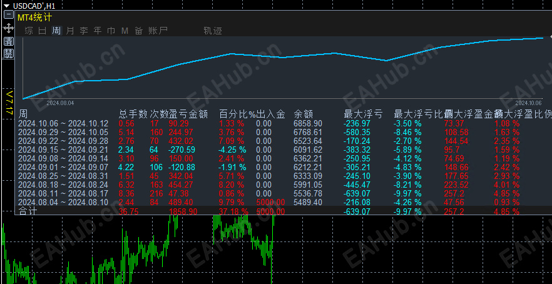Click the percentage value 7.09 %
This screenshot has width=552, height=284.
232,141
